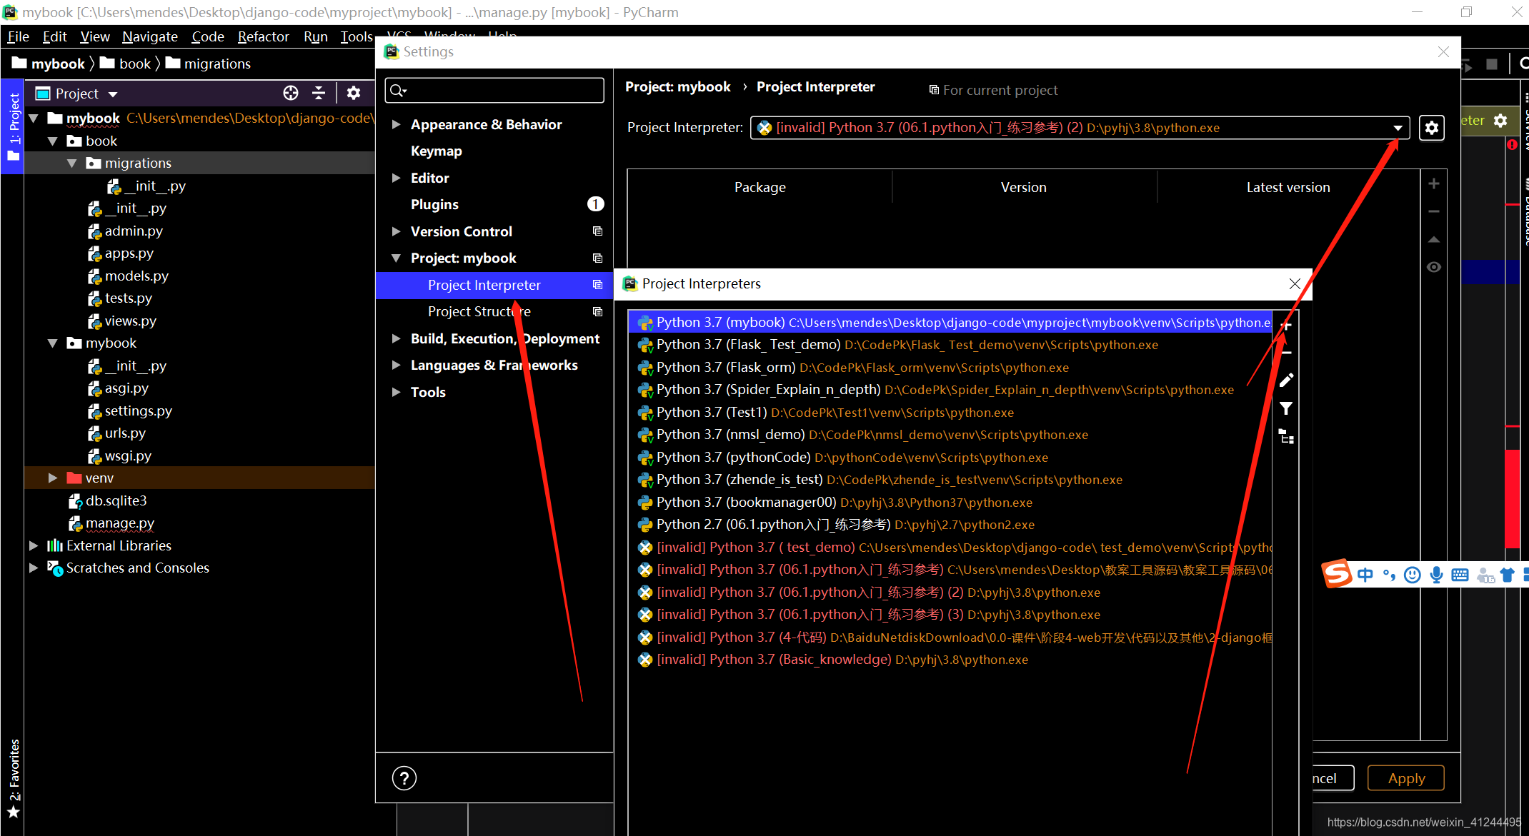Screen dimensions: 1529x836
Task: Click the help question mark button
Action: tap(404, 778)
